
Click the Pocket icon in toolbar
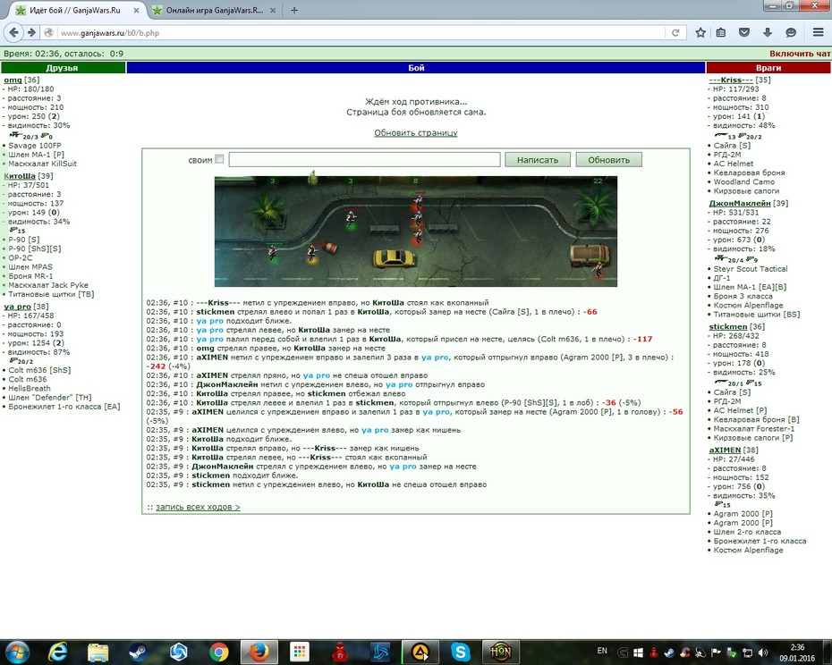(x=744, y=33)
